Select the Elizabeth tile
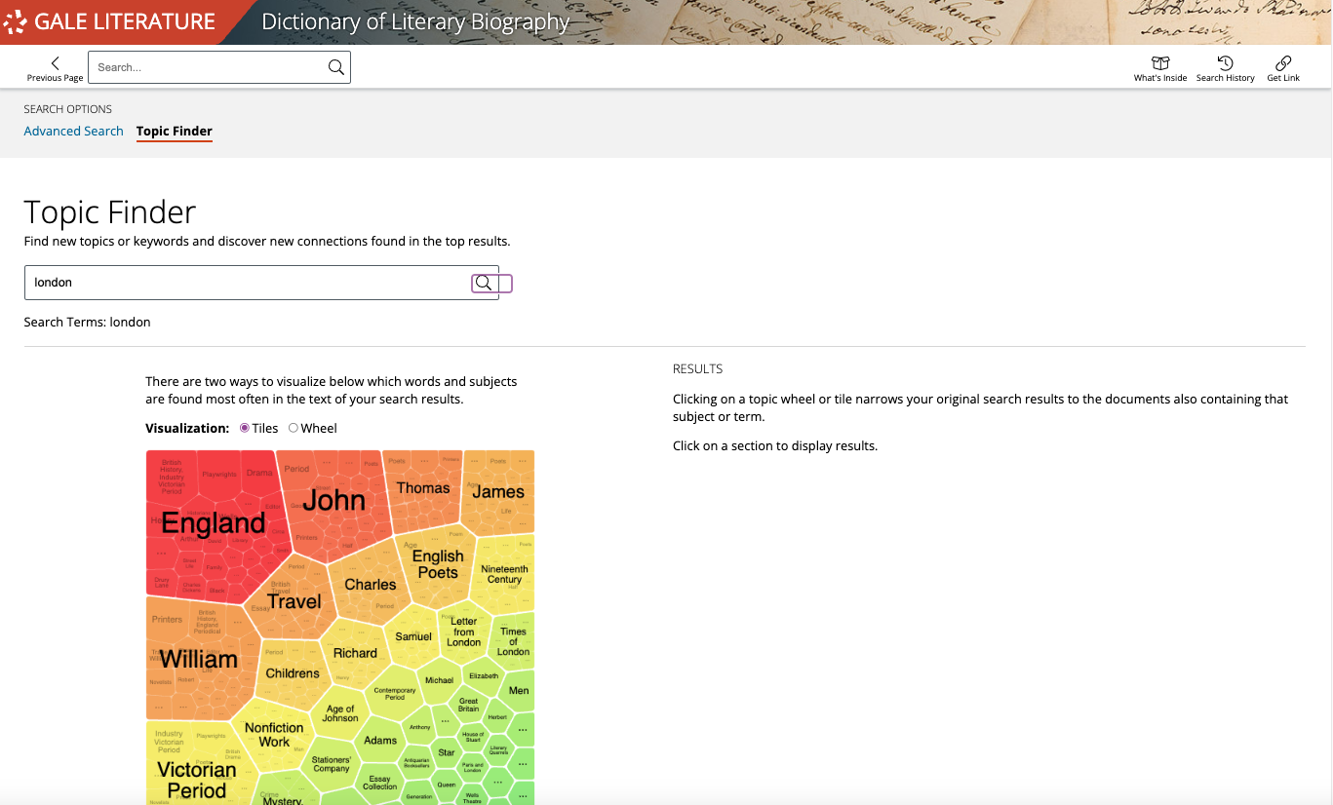This screenshot has height=805, width=1333. point(484,675)
